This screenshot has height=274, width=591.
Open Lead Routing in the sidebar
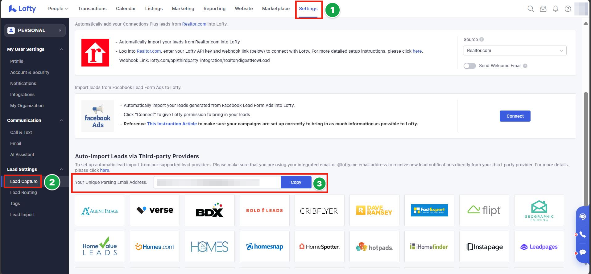pos(23,192)
